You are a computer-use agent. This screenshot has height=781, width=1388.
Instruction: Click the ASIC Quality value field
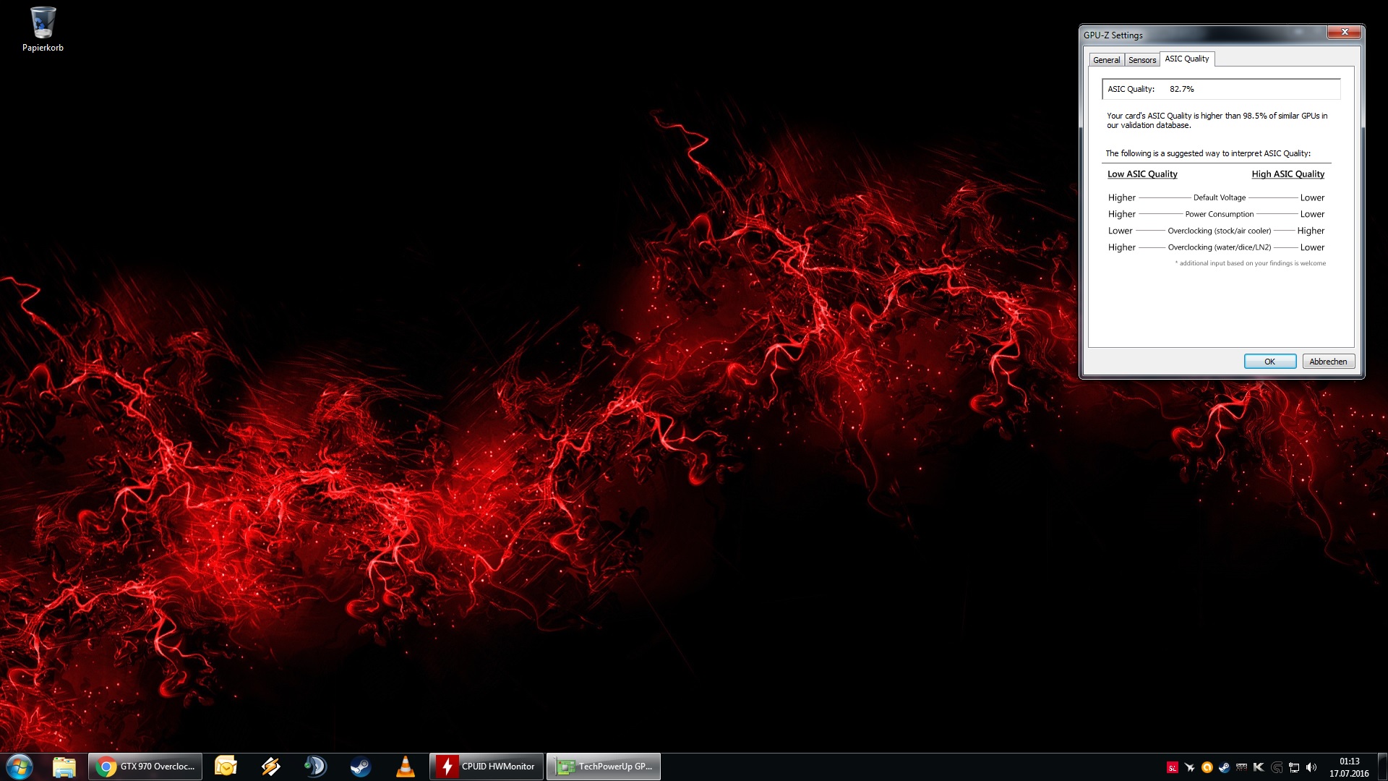click(1221, 89)
